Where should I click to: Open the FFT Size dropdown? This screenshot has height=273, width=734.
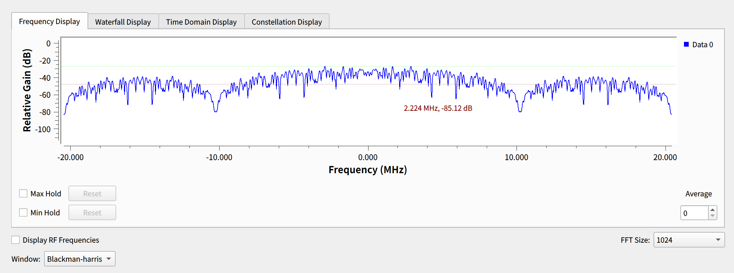coord(689,240)
